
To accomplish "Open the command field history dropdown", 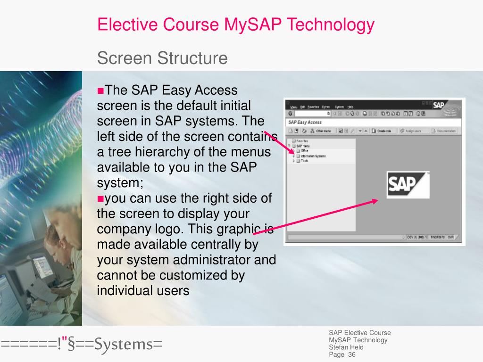I will [x=328, y=114].
